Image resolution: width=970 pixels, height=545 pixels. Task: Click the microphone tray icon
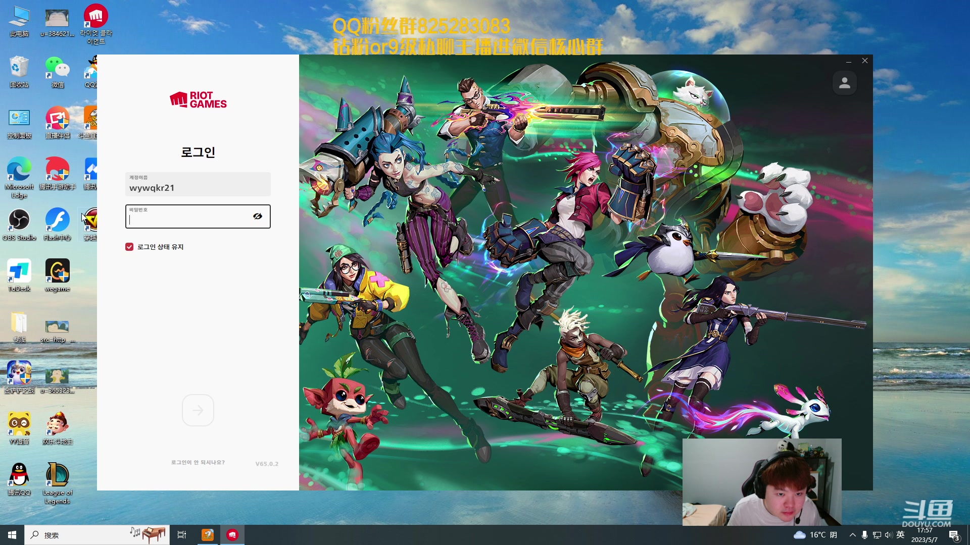tap(864, 535)
